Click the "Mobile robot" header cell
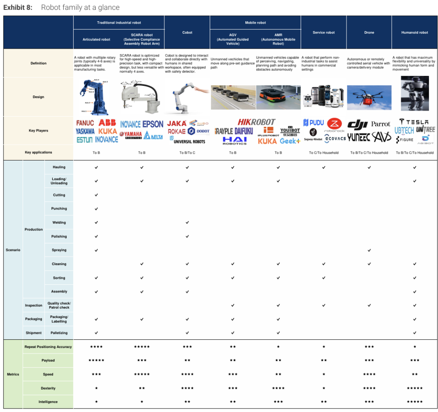 (x=255, y=23)
